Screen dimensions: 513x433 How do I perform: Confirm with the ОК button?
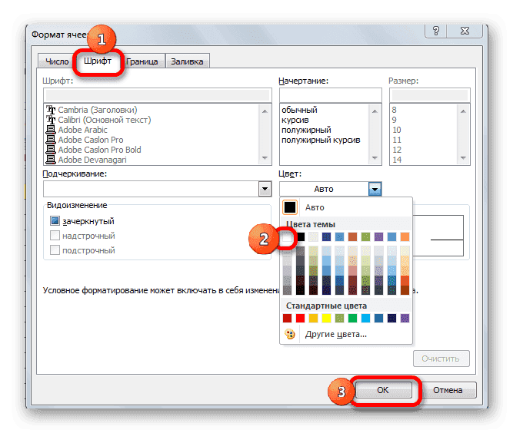(383, 390)
